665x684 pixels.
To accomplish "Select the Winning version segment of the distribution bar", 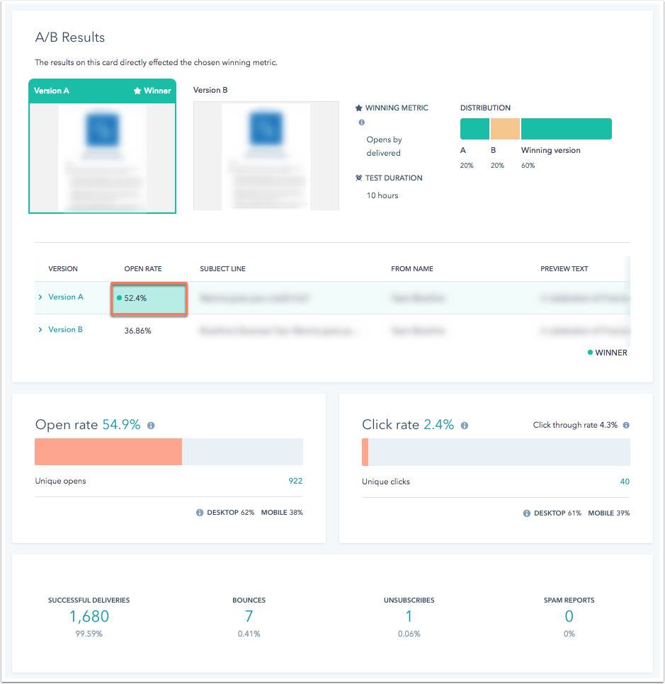I will 566,128.
